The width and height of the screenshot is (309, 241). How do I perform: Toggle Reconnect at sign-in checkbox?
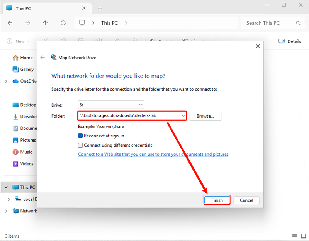pyautogui.click(x=80, y=136)
